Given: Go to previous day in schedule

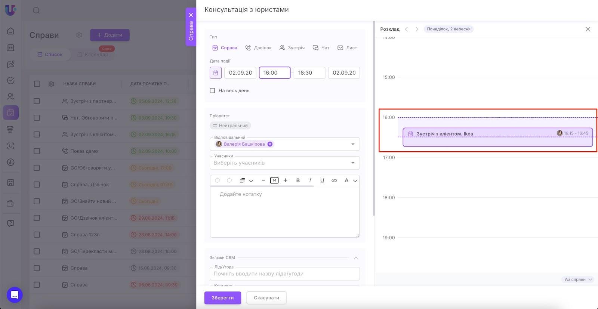Looking at the screenshot, I should tap(407, 29).
